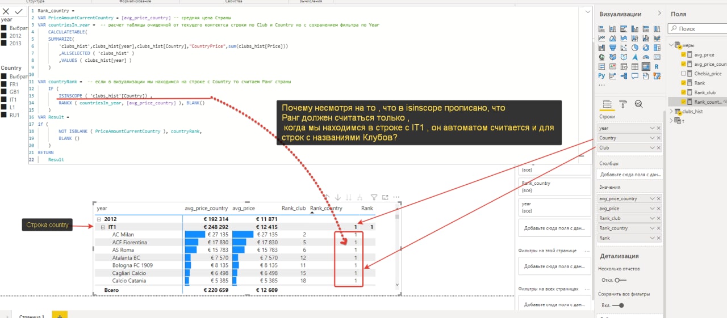Open the Format paint roller tab
The image size is (727, 318).
click(x=622, y=104)
